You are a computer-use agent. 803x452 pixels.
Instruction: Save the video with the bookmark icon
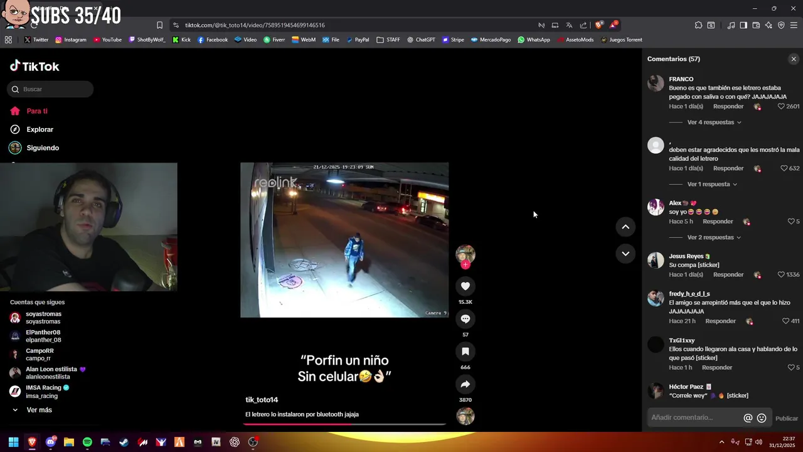465,352
